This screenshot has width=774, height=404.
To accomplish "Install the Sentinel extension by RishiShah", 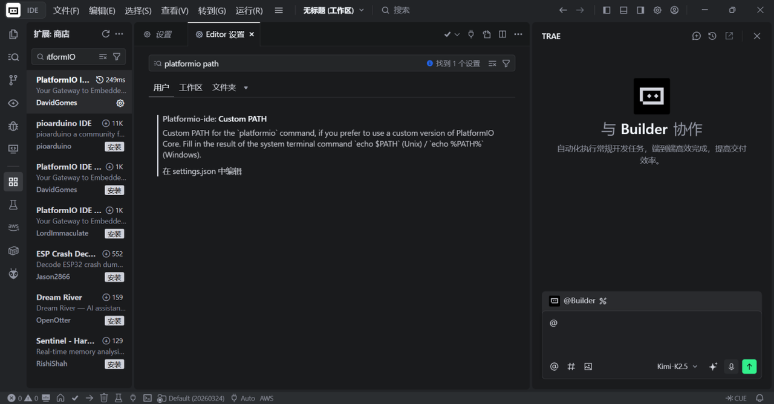I will pyautogui.click(x=114, y=364).
